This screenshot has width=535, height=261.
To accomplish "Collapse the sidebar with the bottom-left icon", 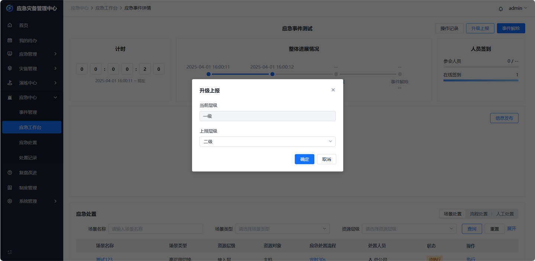I will (x=10, y=252).
